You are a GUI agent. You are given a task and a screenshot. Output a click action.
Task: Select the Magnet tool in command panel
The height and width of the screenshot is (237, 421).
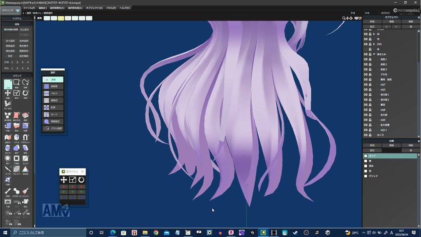tap(25, 138)
